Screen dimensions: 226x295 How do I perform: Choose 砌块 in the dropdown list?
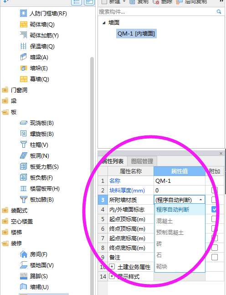[180, 266]
